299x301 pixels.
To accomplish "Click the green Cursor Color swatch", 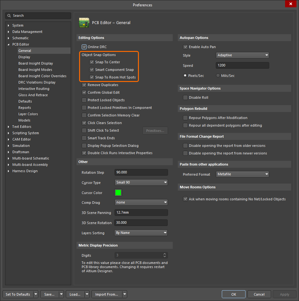I will click(118, 192).
